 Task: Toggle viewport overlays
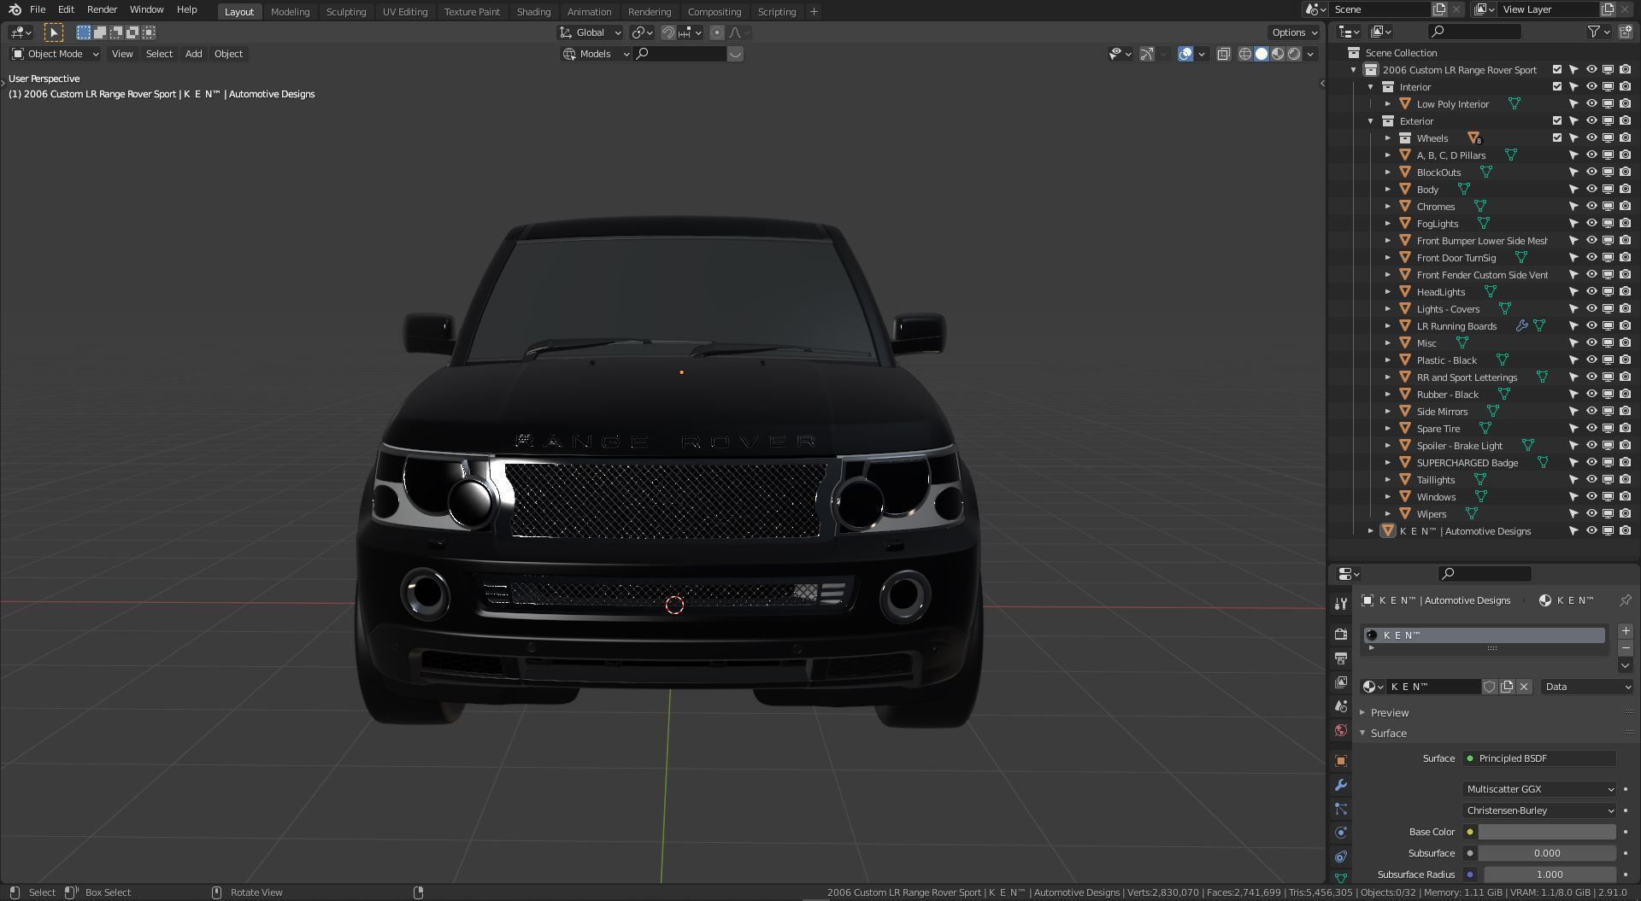(x=1185, y=54)
